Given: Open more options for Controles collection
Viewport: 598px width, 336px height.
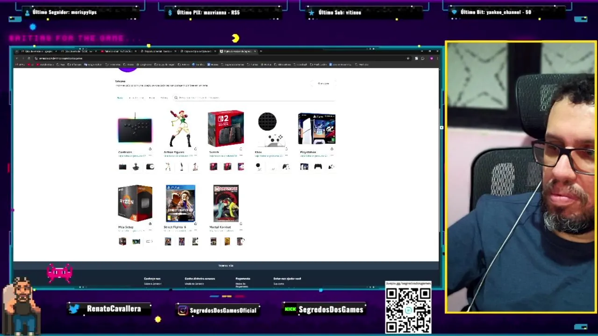Looking at the screenshot, I should [150, 155].
